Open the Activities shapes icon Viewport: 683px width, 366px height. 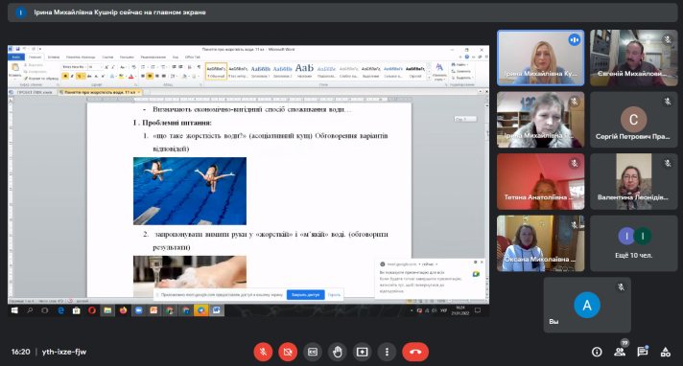click(x=665, y=352)
